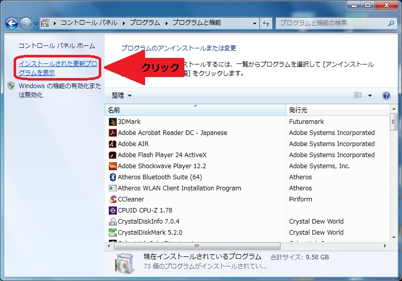The height and width of the screenshot is (281, 402).
Task: Select CrystalDiskInfo 7.0.4 icon
Action: click(112, 221)
